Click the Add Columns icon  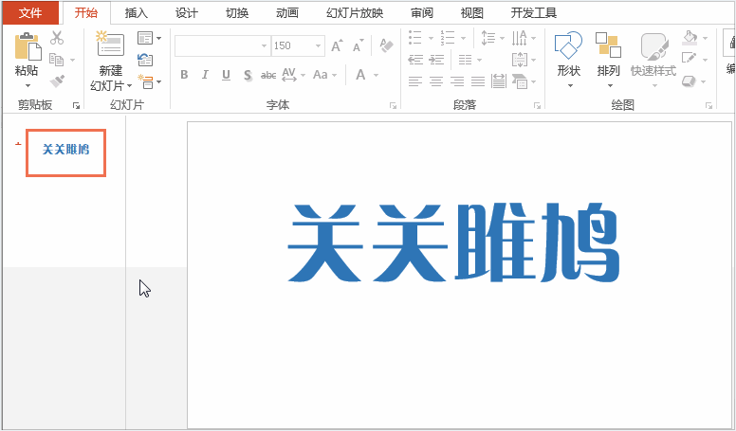pyautogui.click(x=465, y=60)
